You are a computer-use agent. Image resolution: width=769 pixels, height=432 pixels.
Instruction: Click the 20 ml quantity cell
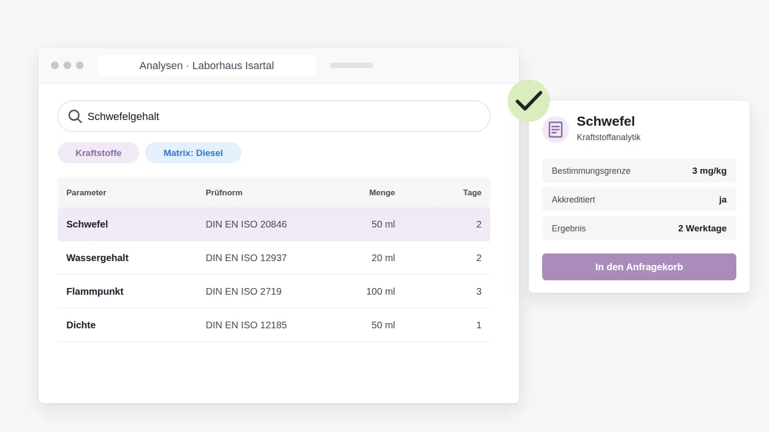(x=383, y=258)
